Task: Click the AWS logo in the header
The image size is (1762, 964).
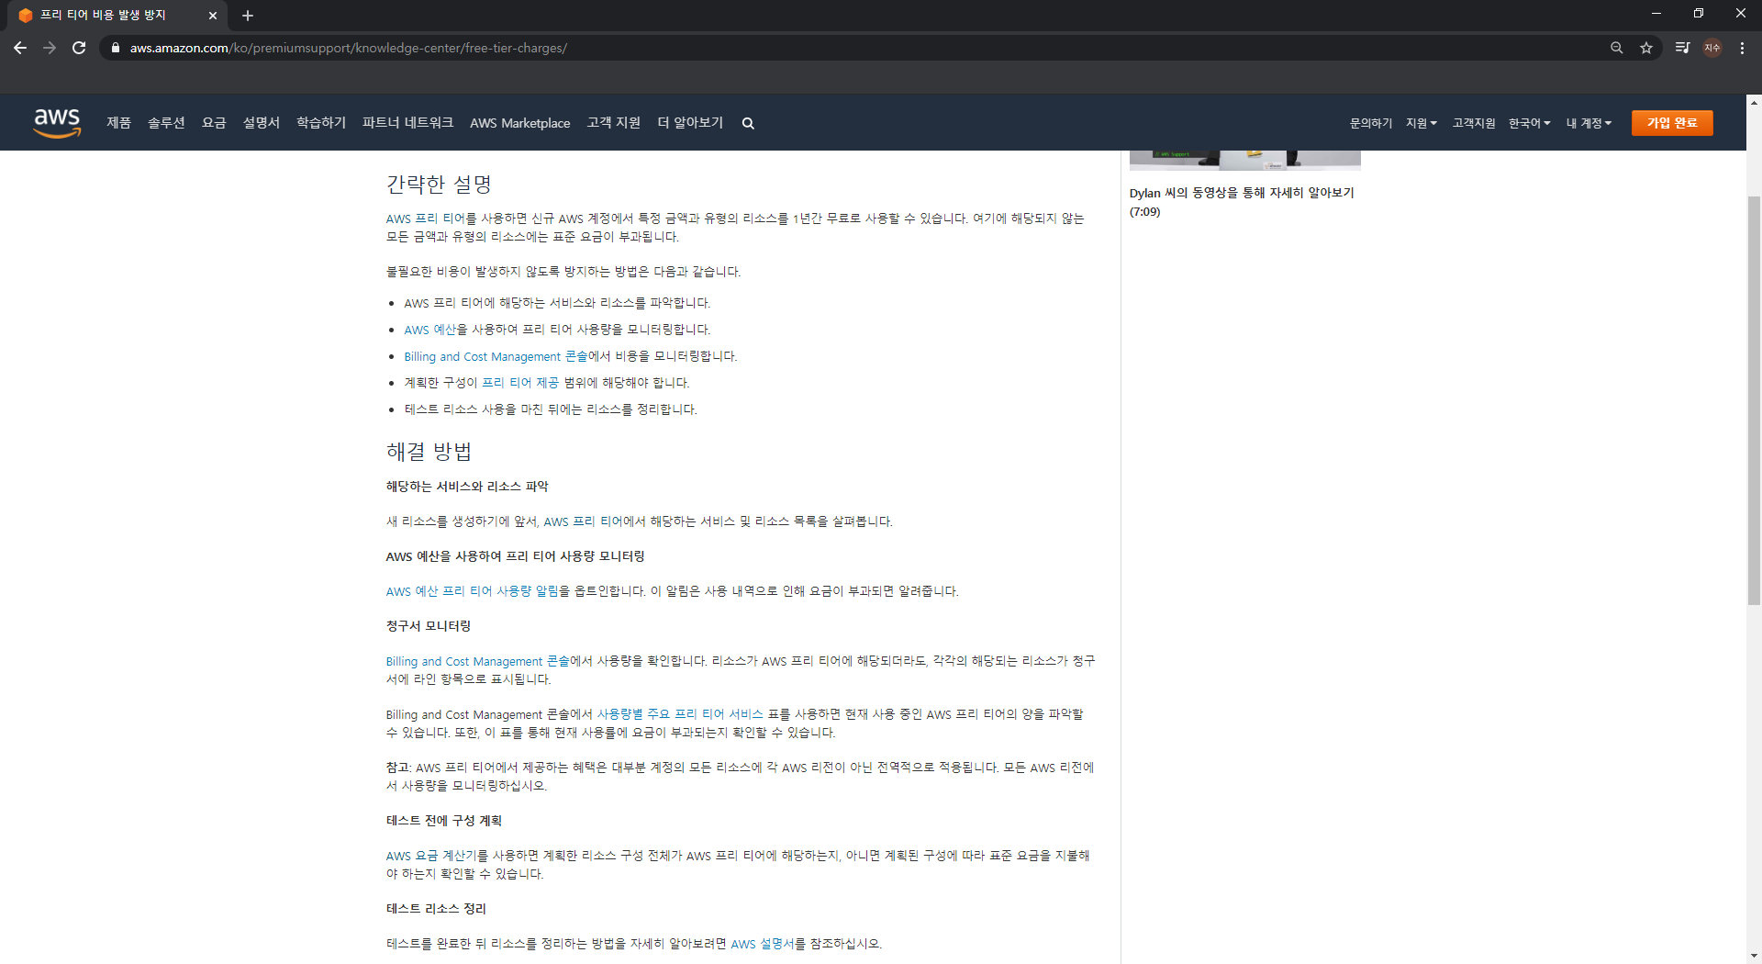Action: (57, 122)
